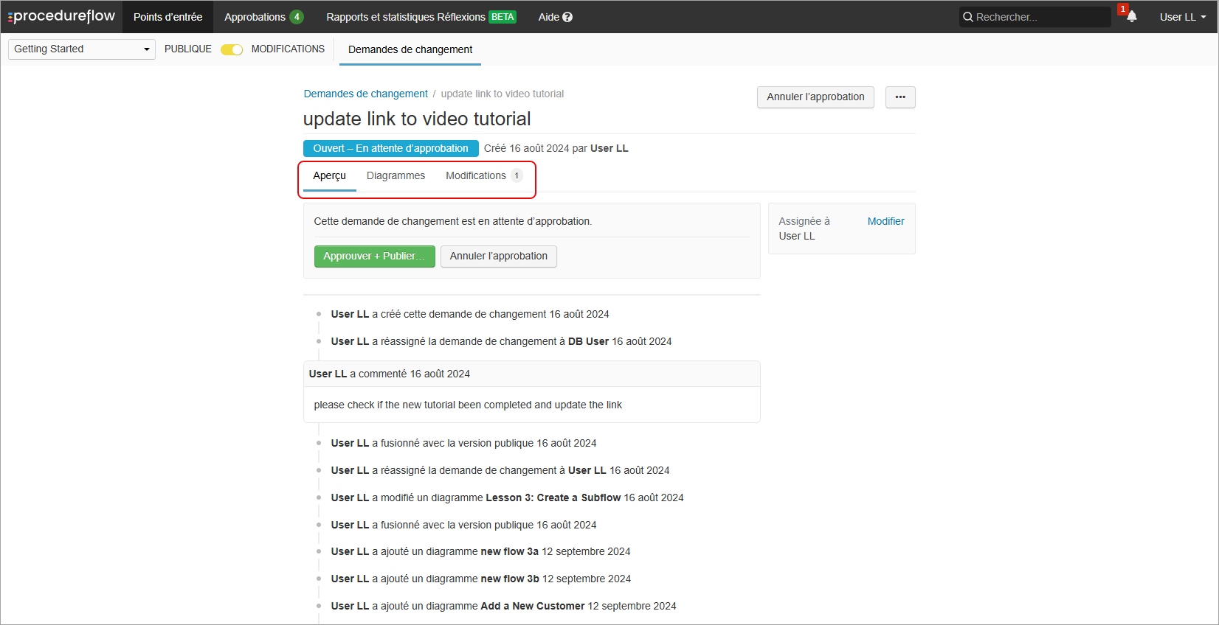Toggle the Publique/Modifications switch
The height and width of the screenshot is (625, 1219).
click(x=232, y=49)
